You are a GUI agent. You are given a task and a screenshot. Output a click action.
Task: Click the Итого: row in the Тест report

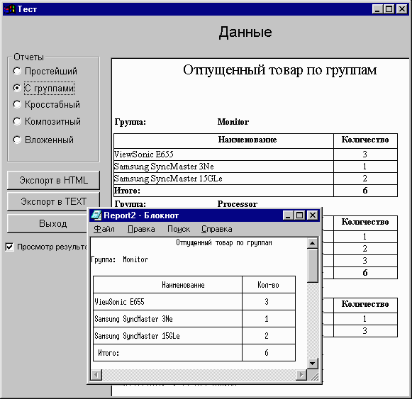point(255,191)
